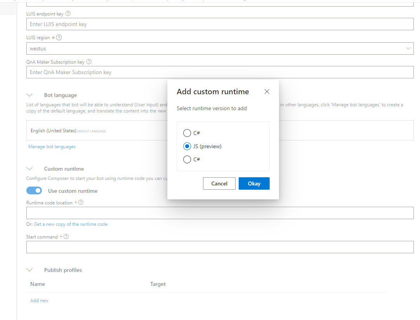Image resolution: width=420 pixels, height=320 pixels.
Task: Select the first C# runtime option
Action: (187, 133)
